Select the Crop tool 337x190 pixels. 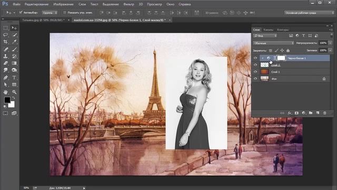click(x=6, y=42)
